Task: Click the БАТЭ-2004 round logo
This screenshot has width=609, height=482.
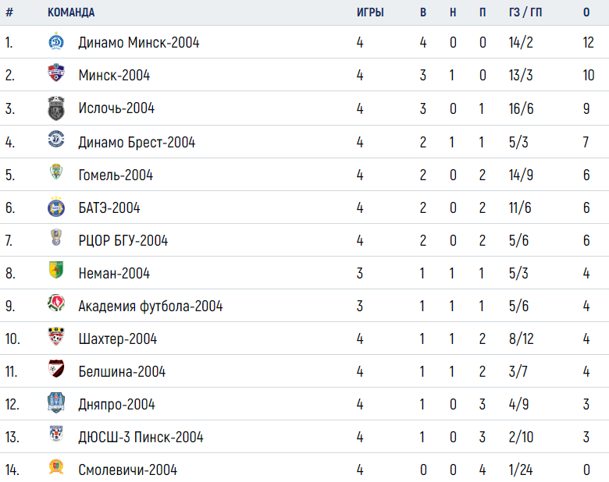Action: 56,207
